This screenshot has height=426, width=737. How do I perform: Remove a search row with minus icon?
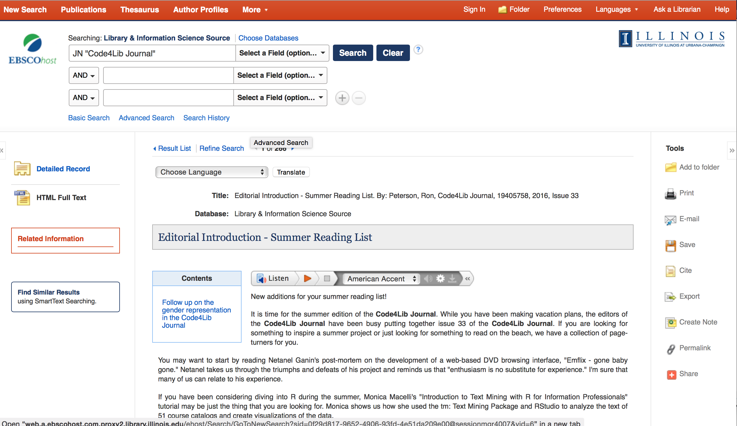tap(359, 98)
